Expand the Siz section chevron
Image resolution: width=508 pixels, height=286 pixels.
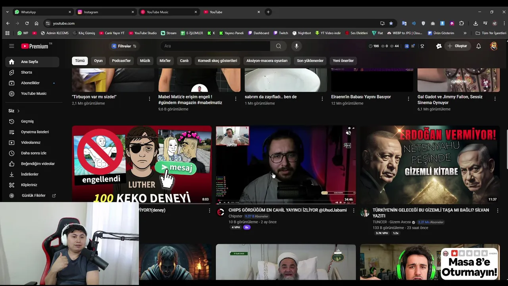pyautogui.click(x=18, y=111)
